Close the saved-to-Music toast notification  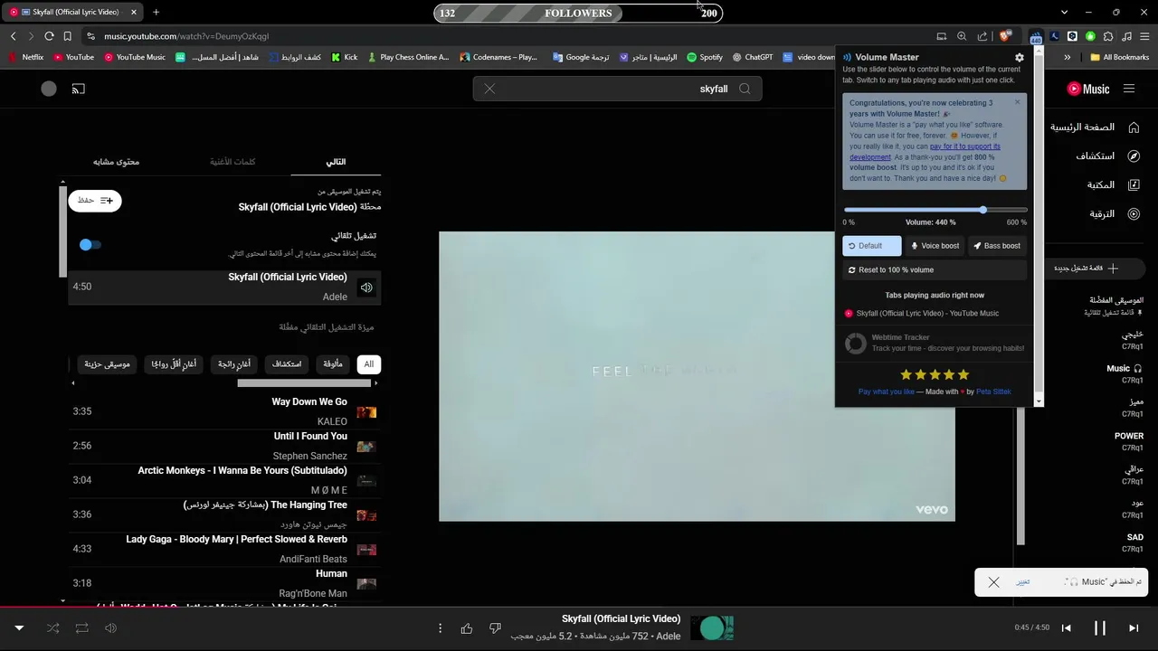[993, 582]
